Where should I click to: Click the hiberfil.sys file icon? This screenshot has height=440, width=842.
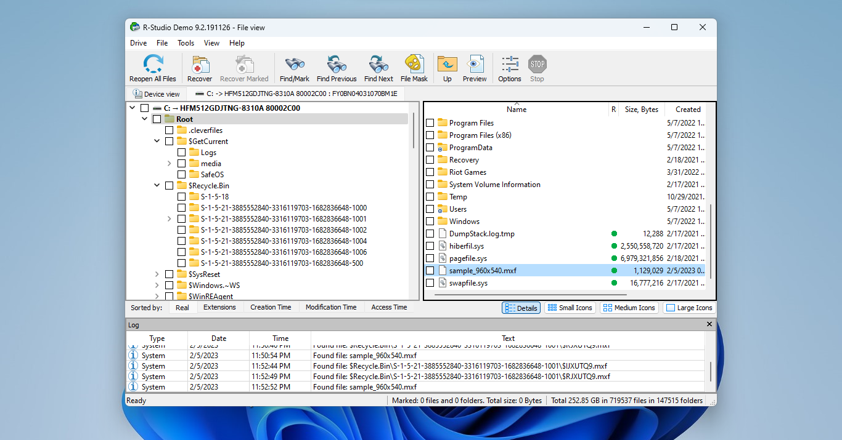[x=443, y=246]
